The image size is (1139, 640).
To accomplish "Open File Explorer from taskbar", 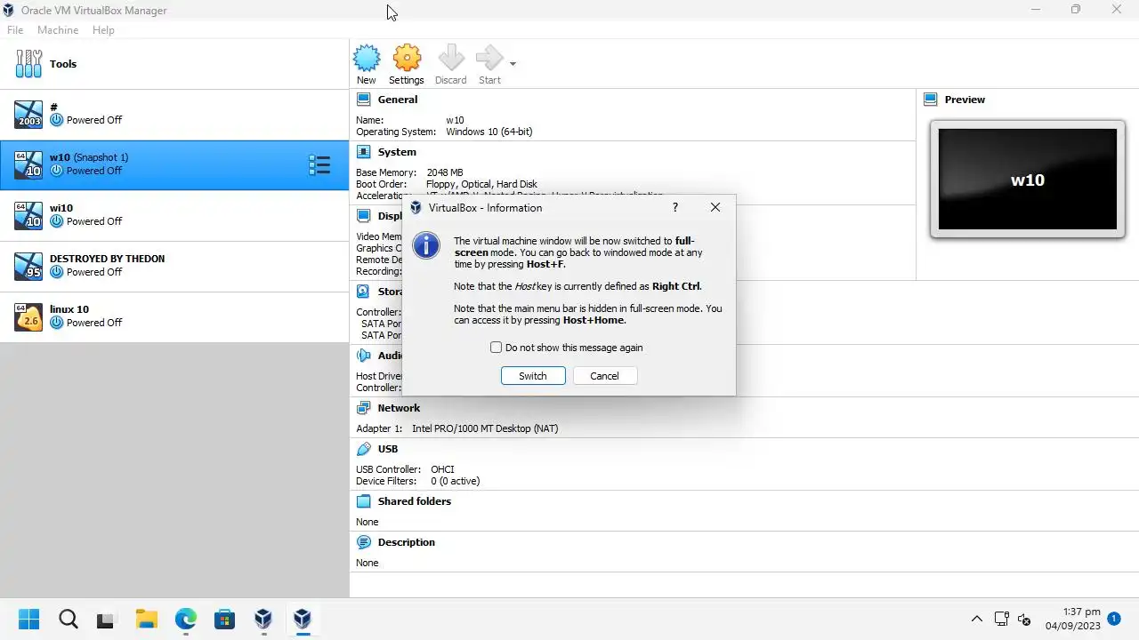I will (146, 619).
